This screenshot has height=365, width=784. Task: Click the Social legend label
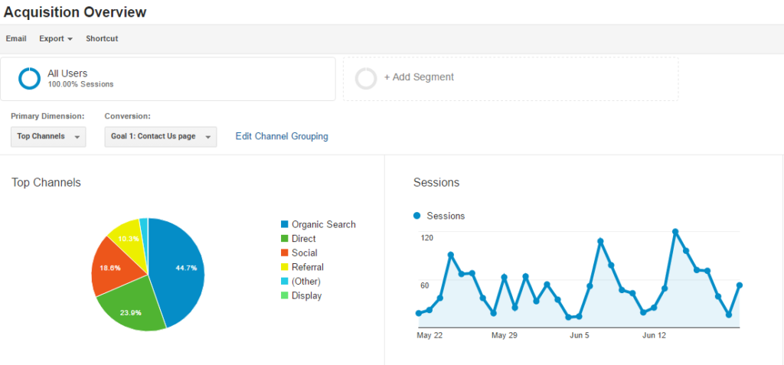coord(305,253)
